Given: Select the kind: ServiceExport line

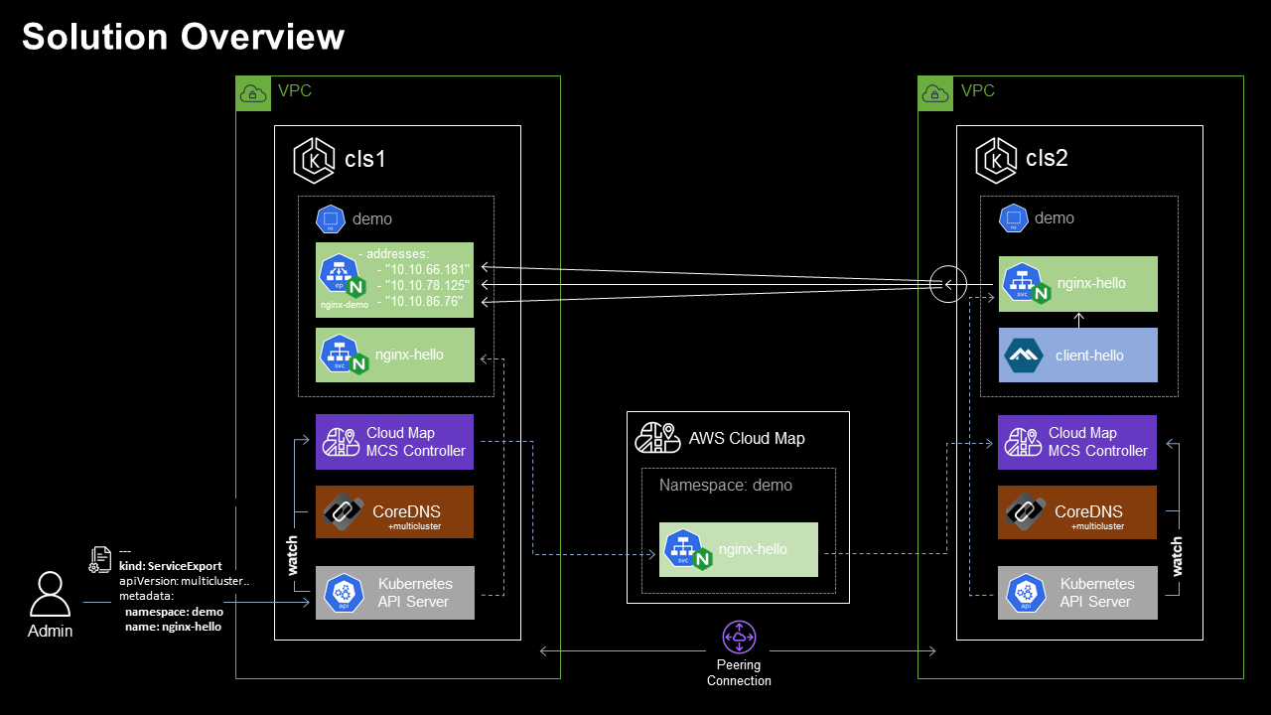Looking at the screenshot, I should click(x=171, y=566).
